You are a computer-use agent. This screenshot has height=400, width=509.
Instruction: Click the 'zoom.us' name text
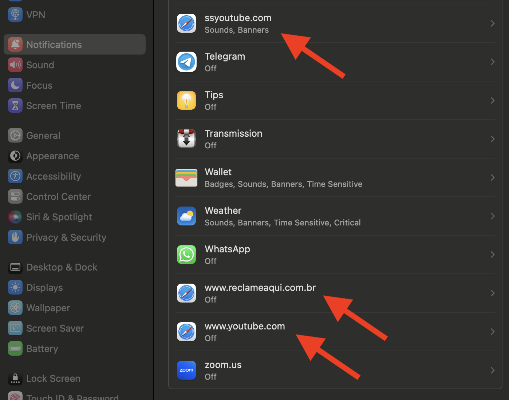click(x=223, y=365)
